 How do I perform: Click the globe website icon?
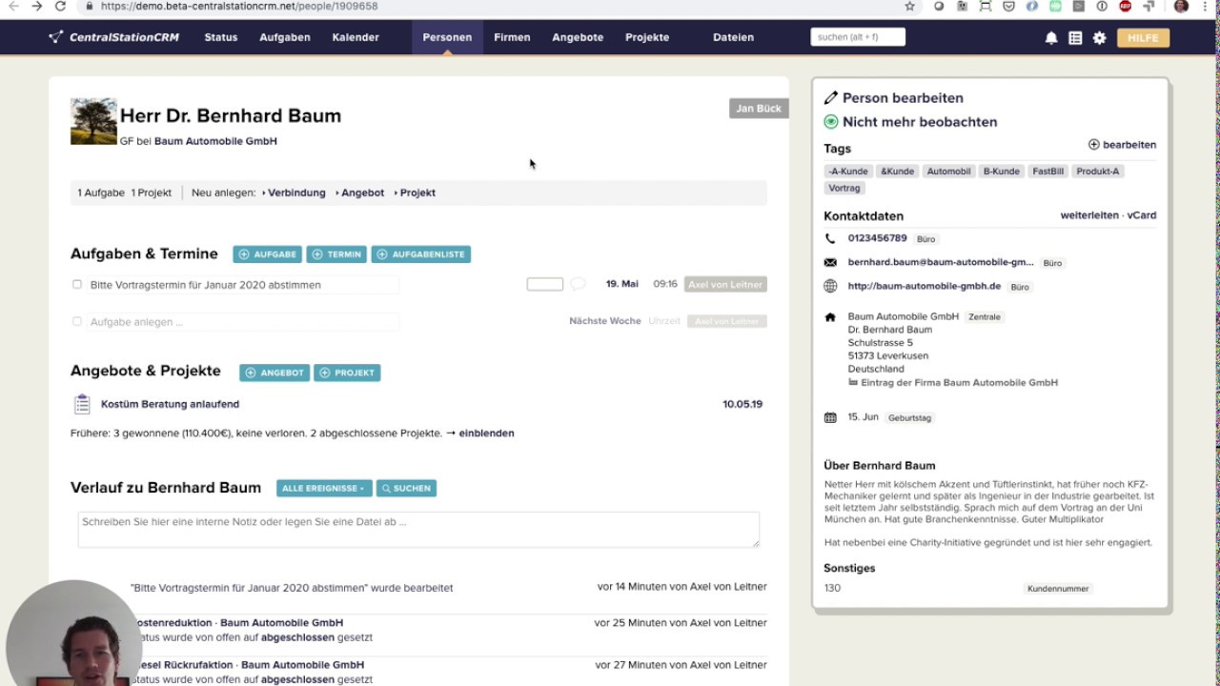pos(830,286)
